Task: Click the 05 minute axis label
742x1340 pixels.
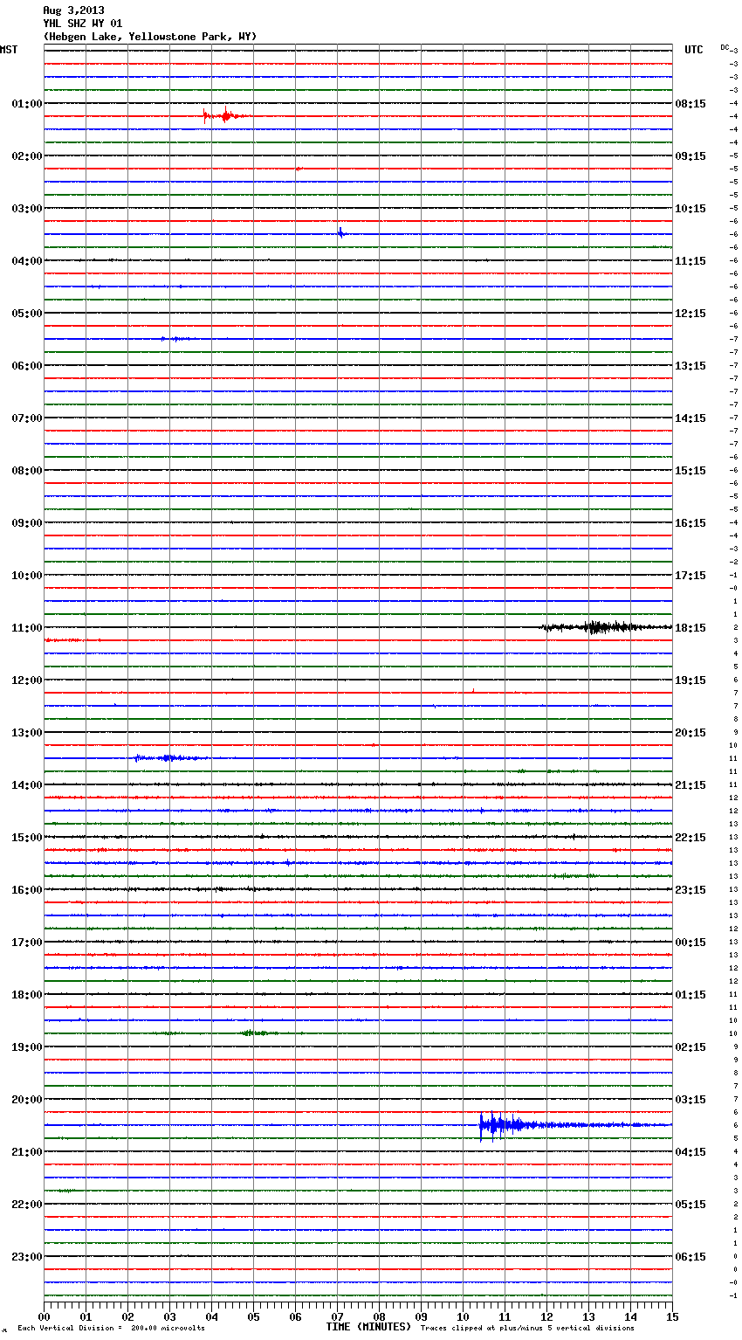Action: tap(253, 1316)
